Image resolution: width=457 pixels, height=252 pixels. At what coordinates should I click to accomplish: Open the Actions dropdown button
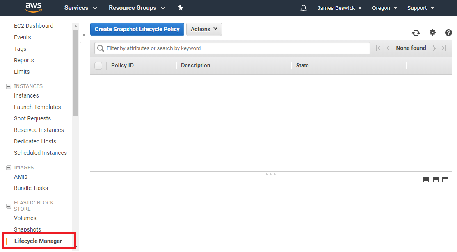204,29
